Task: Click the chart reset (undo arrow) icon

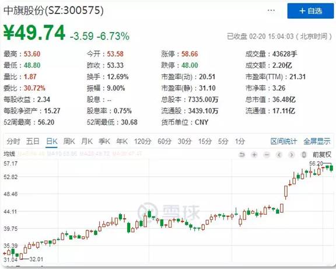Action: (242, 155)
